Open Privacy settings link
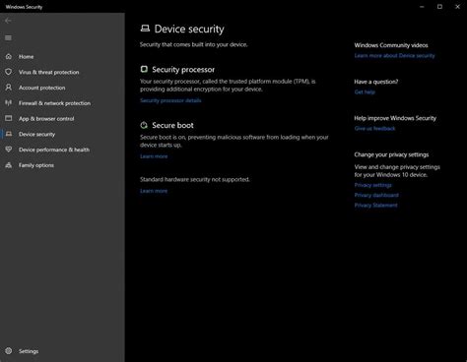This screenshot has height=362, width=467. point(372,185)
